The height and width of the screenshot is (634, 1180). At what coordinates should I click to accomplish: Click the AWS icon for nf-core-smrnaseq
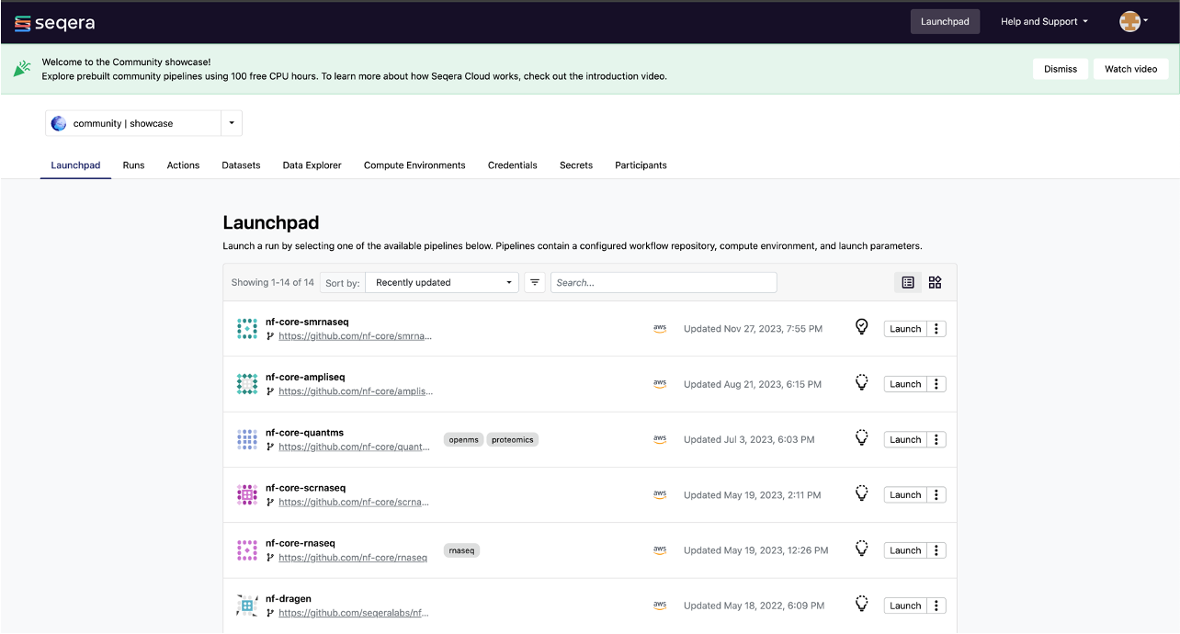[x=660, y=329]
